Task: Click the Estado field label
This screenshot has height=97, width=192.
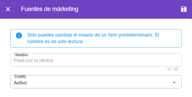Action: tap(20, 76)
